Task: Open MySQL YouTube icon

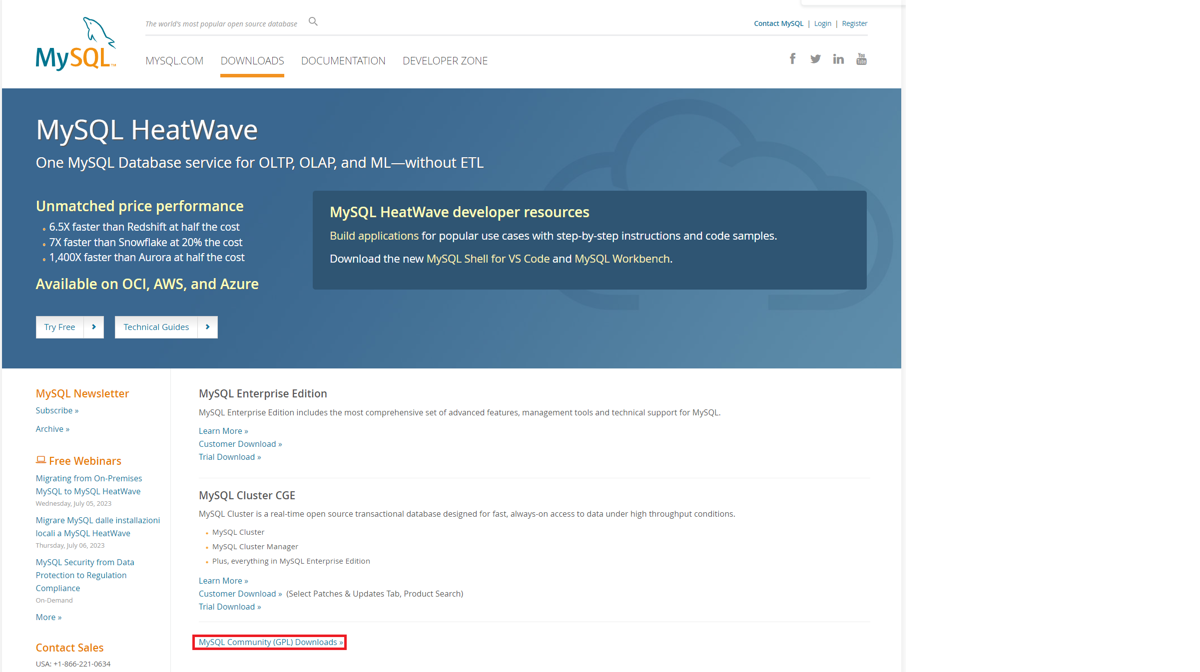Action: 861,59
